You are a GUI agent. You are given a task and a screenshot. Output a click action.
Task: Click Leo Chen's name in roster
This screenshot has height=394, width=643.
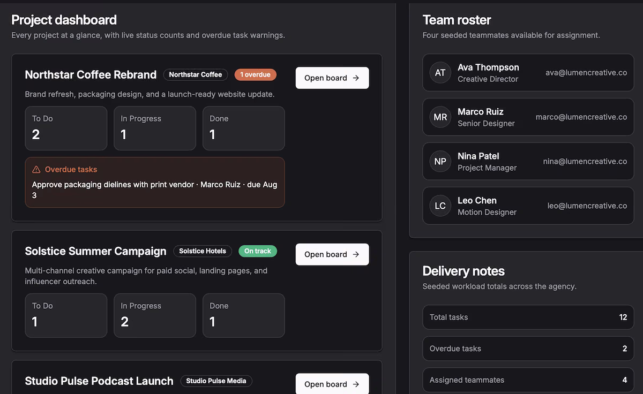pyautogui.click(x=477, y=201)
